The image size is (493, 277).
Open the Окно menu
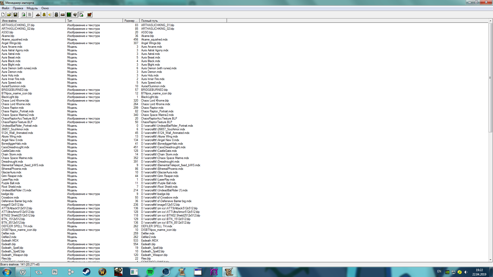45,8
